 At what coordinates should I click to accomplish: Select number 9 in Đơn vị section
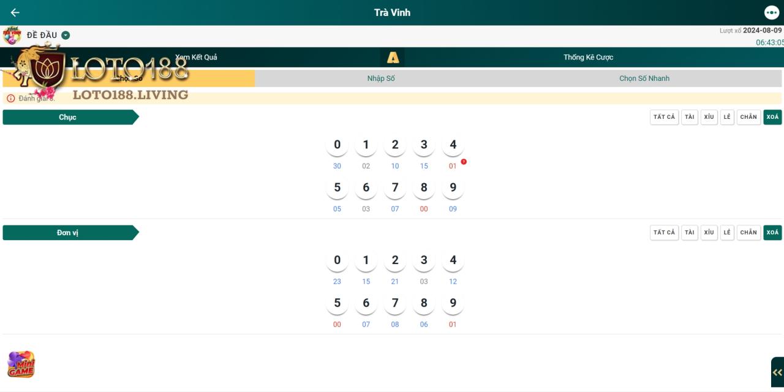pyautogui.click(x=453, y=303)
